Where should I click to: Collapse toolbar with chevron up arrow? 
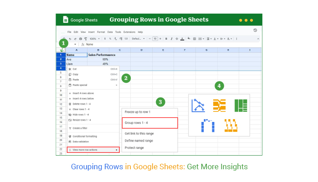tap(258, 39)
